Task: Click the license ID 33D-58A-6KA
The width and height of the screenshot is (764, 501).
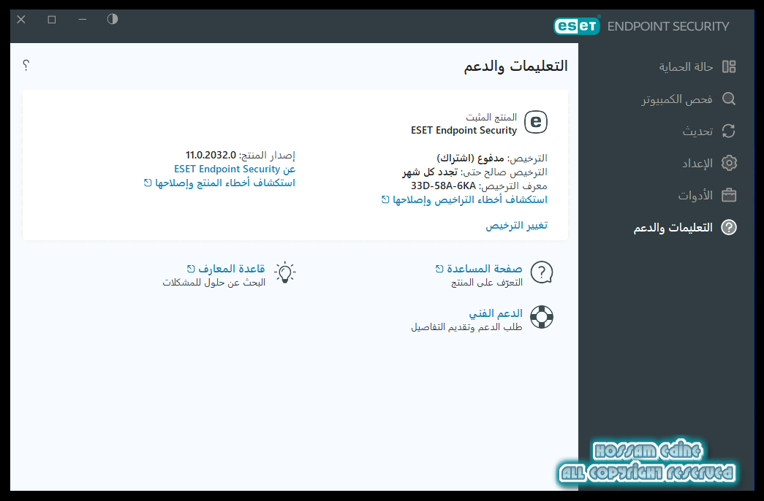Action: pyautogui.click(x=443, y=186)
